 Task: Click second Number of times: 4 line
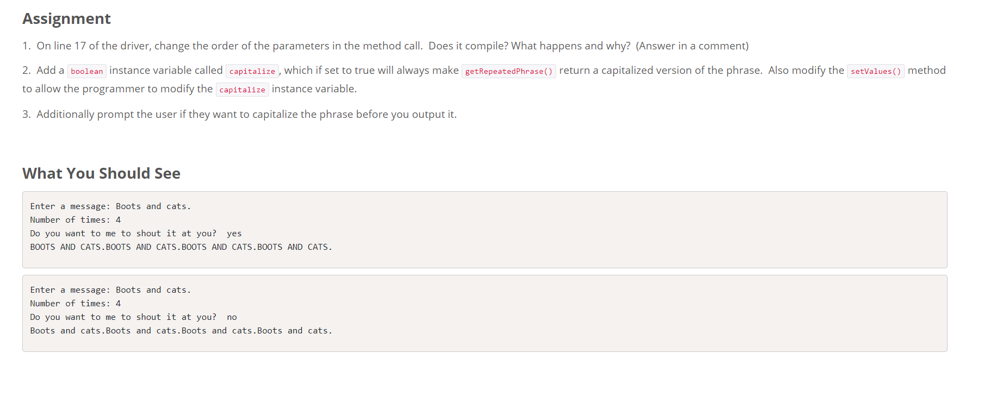click(x=76, y=304)
